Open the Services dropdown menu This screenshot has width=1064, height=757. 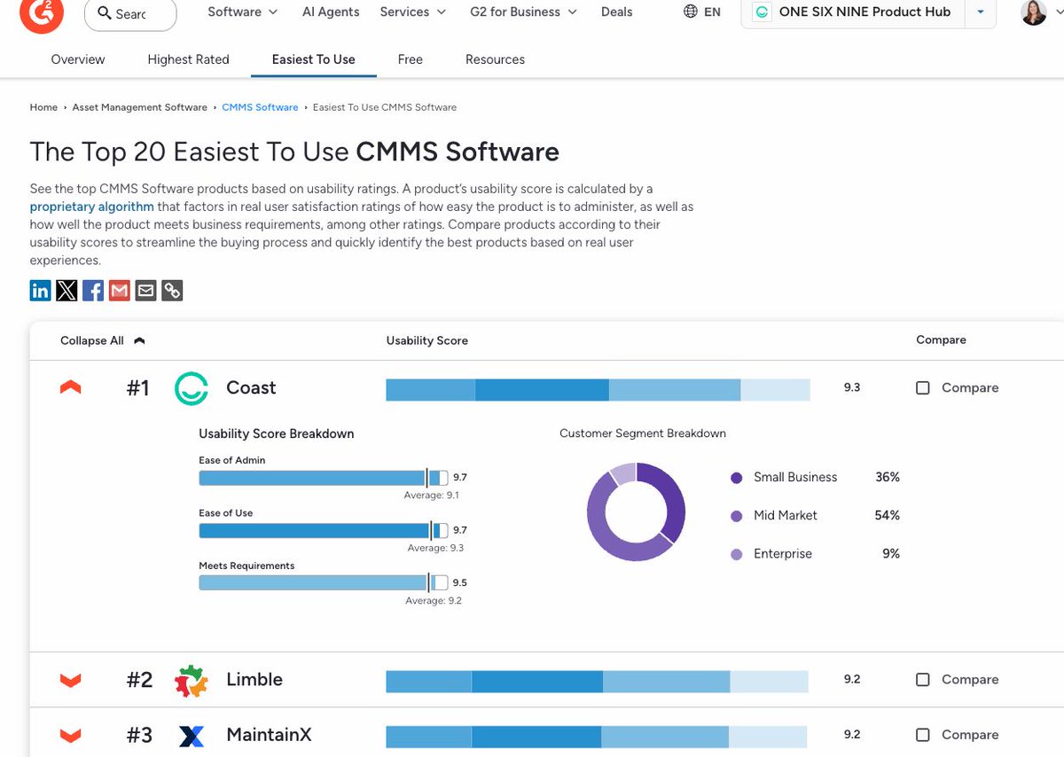coord(413,12)
